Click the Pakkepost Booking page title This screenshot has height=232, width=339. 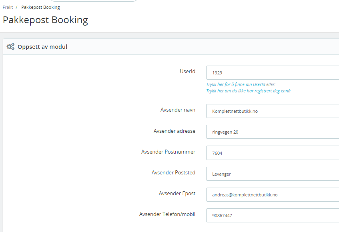click(45, 20)
